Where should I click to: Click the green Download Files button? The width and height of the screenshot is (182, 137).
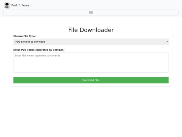pos(91,80)
